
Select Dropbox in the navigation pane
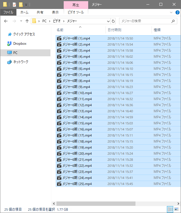[20, 44]
